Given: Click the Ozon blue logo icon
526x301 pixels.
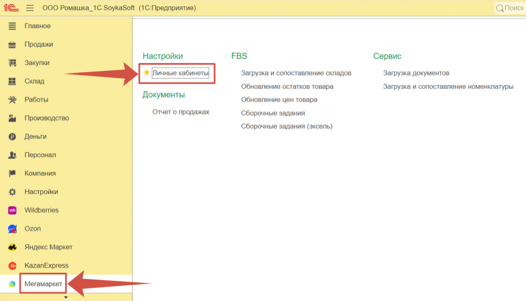Looking at the screenshot, I should point(12,229).
